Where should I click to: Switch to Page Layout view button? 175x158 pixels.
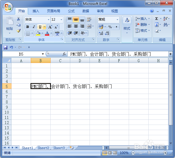click(x=110, y=153)
